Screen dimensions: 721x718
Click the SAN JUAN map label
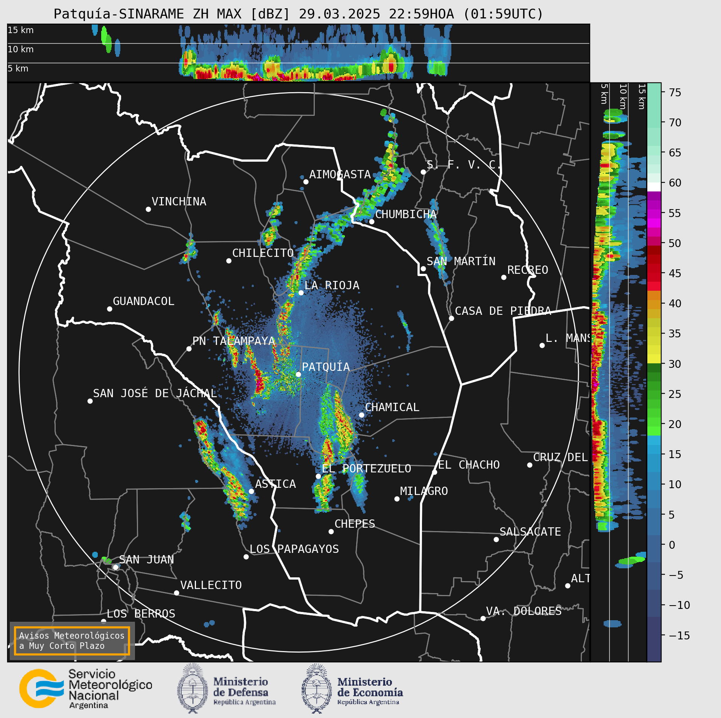coord(146,560)
